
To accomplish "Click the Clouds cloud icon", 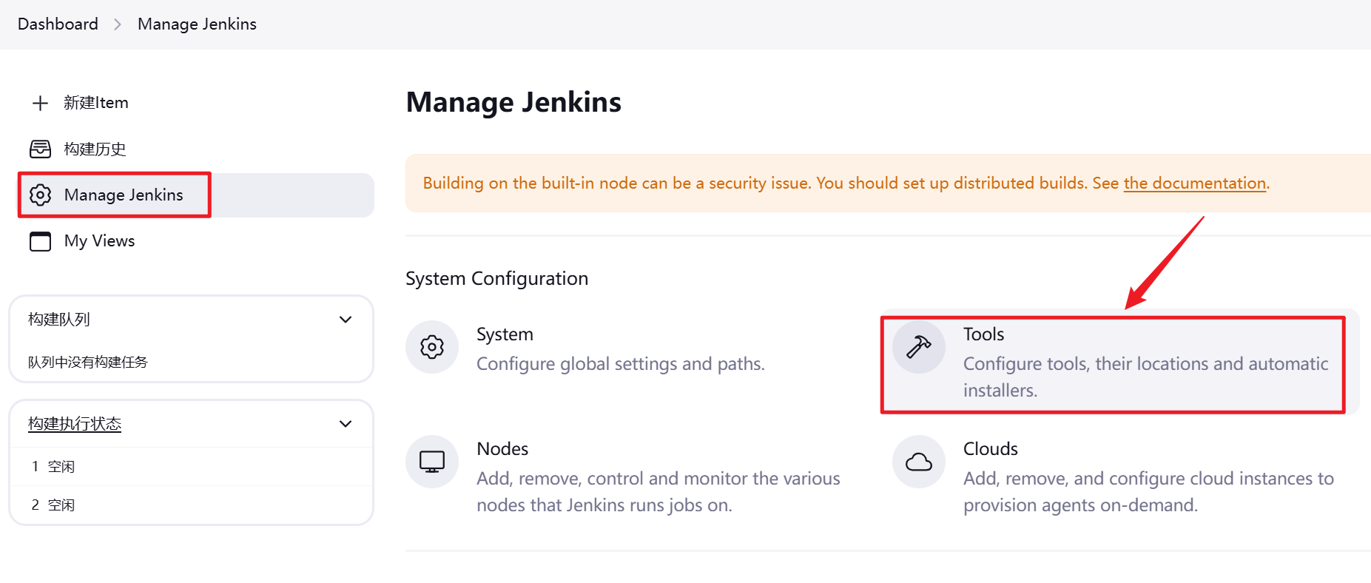I will pyautogui.click(x=919, y=462).
